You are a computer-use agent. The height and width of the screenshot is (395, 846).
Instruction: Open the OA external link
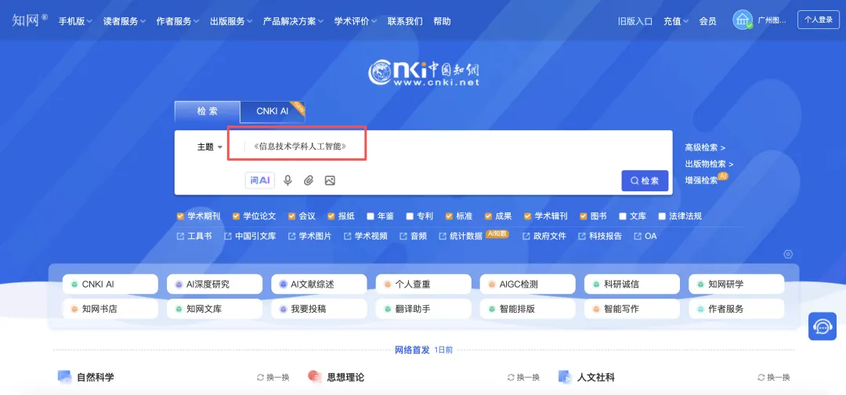[645, 236]
